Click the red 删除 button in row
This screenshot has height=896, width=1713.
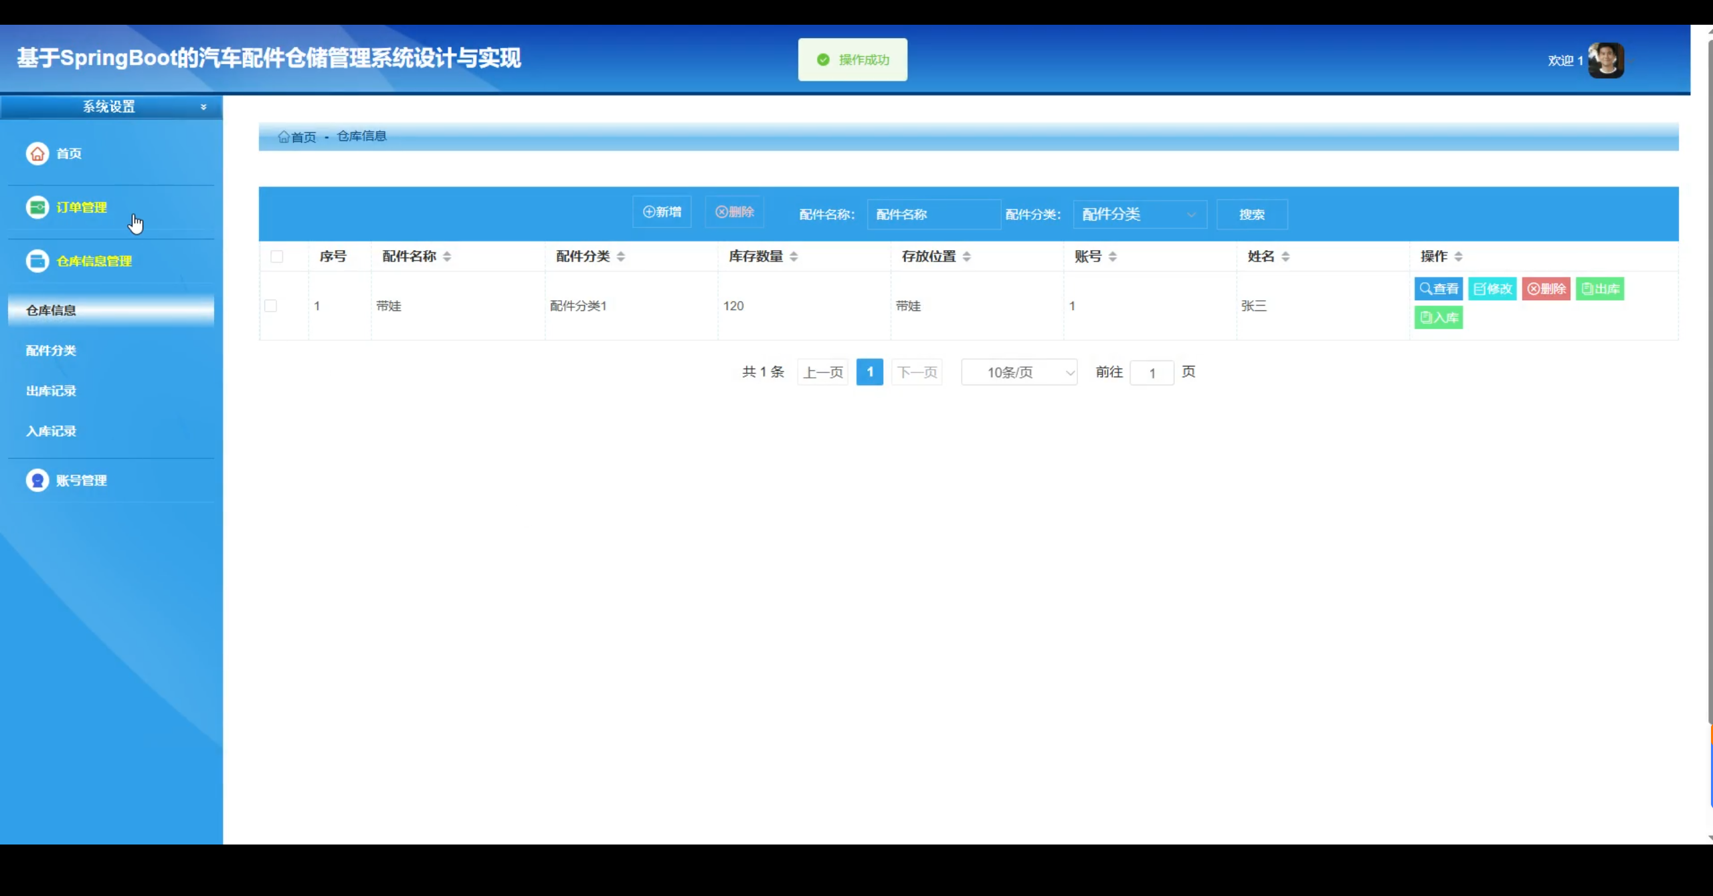pos(1546,289)
